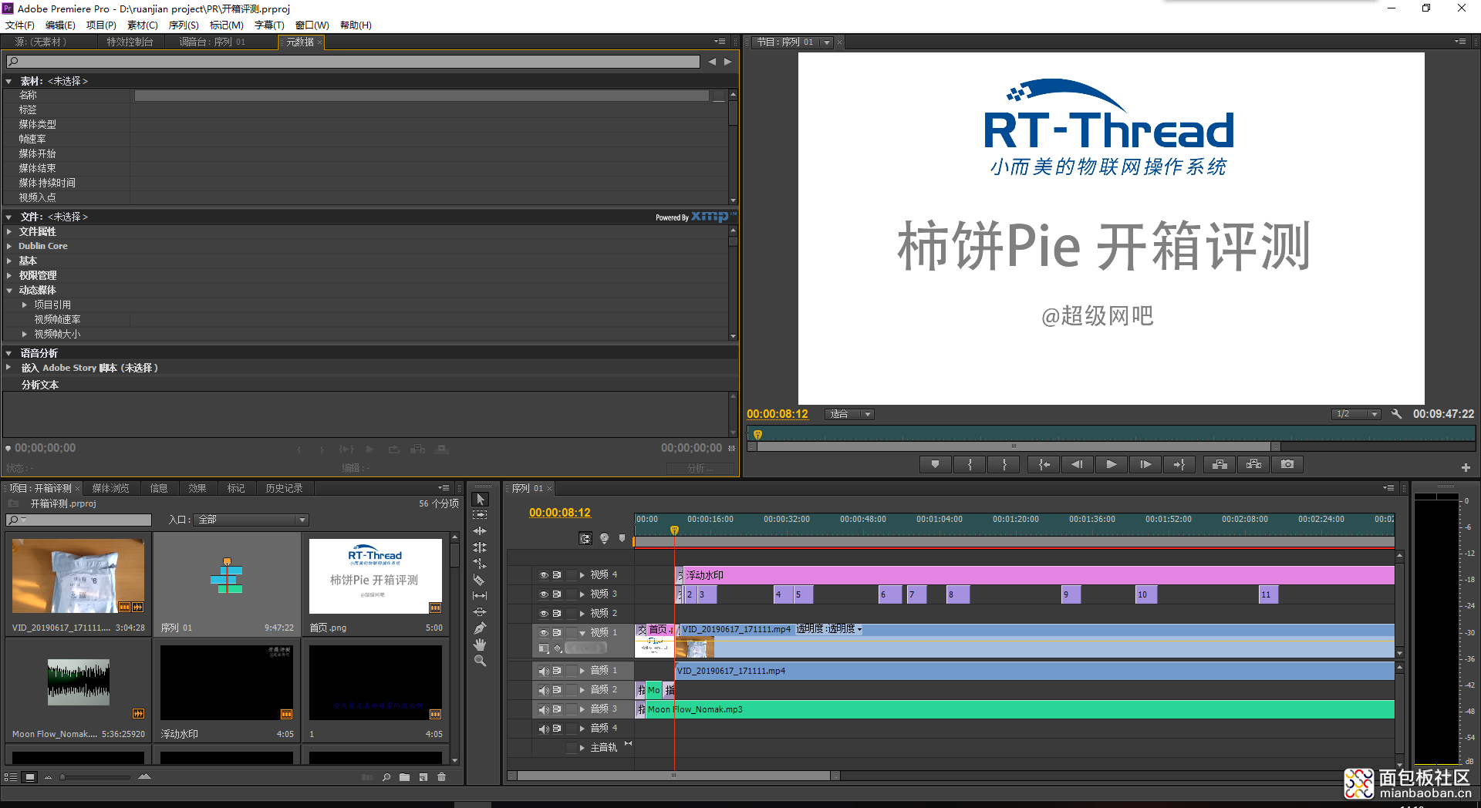Click New Bin folder icon in project panel
The image size is (1481, 808).
coord(404,777)
